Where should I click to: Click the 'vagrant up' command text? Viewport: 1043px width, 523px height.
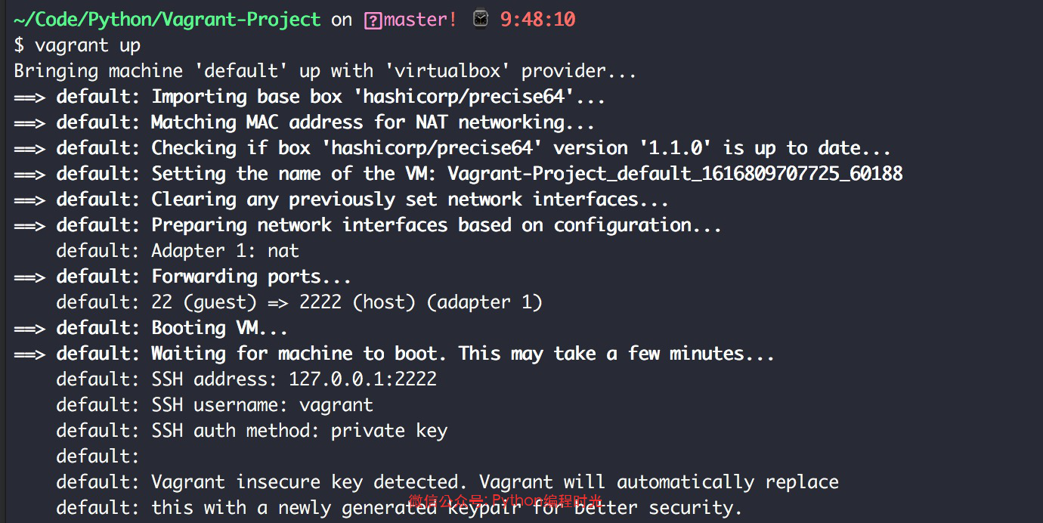(88, 45)
